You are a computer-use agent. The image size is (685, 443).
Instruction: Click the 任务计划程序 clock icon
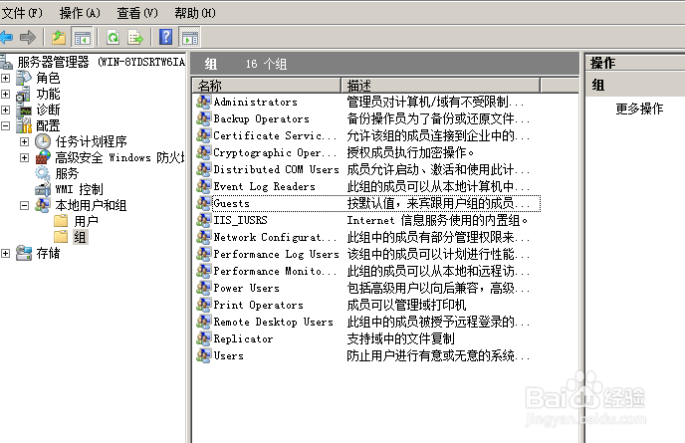click(x=43, y=141)
